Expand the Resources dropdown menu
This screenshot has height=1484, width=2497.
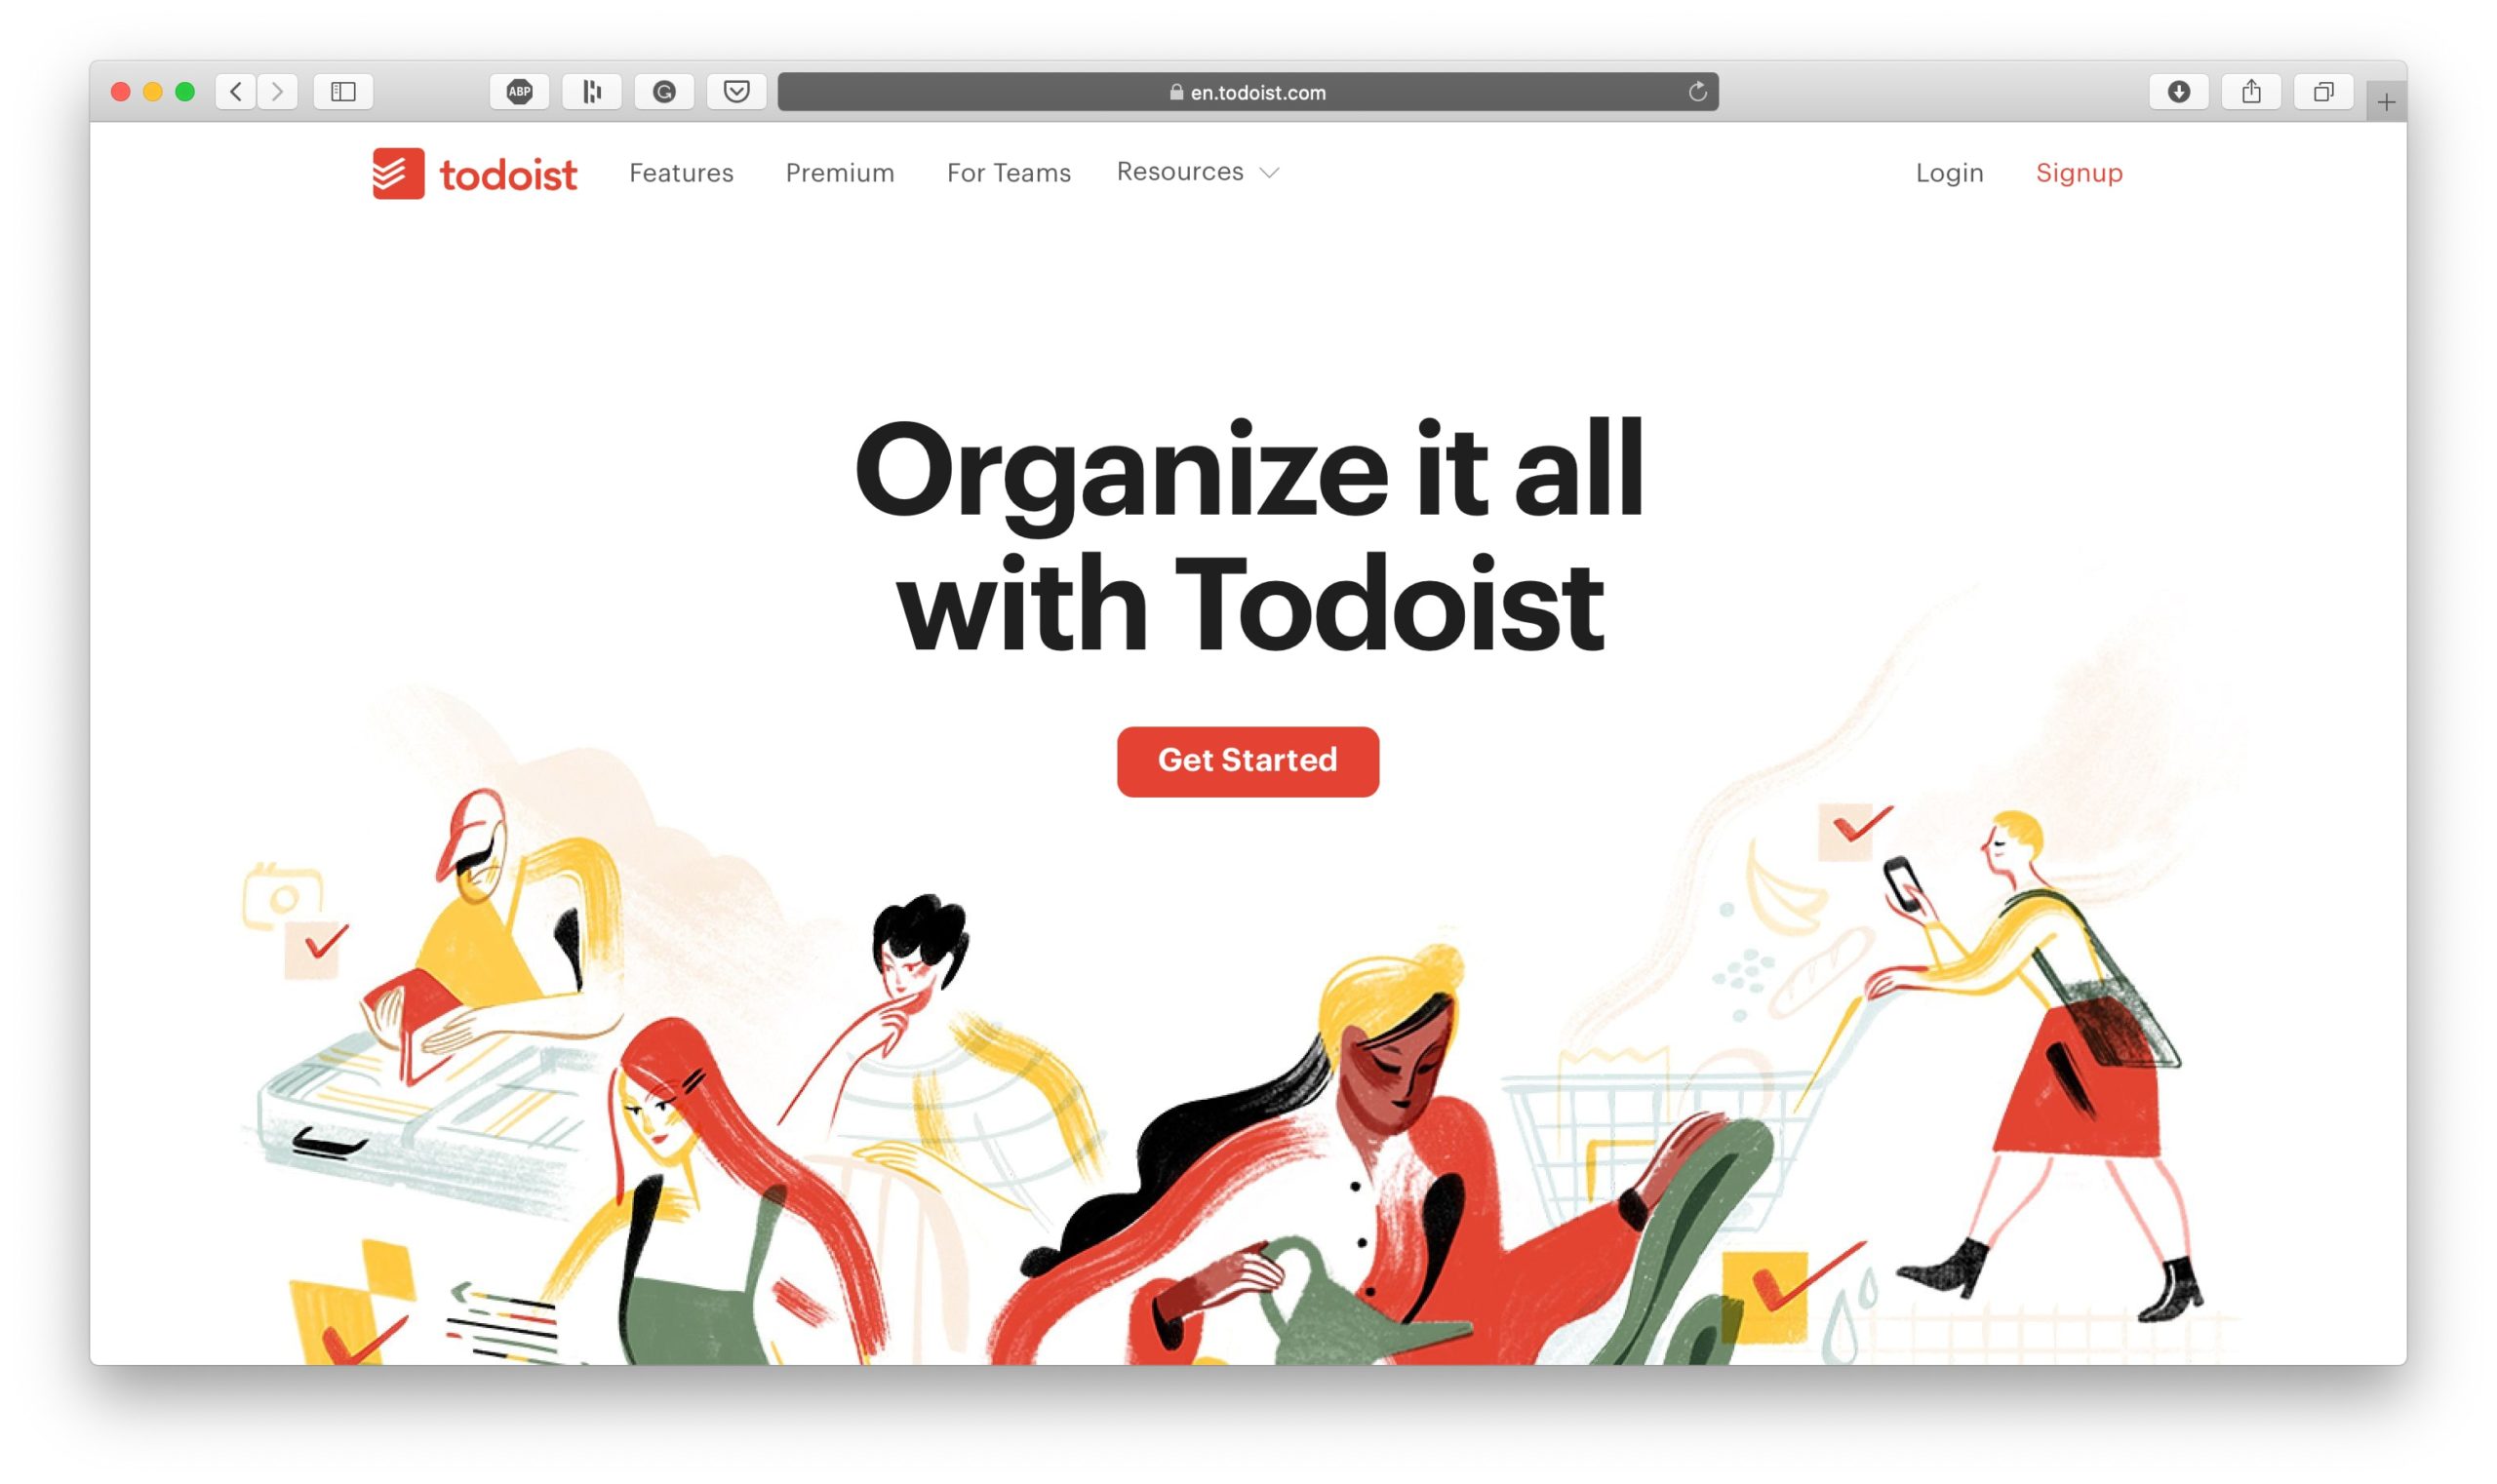tap(1200, 172)
